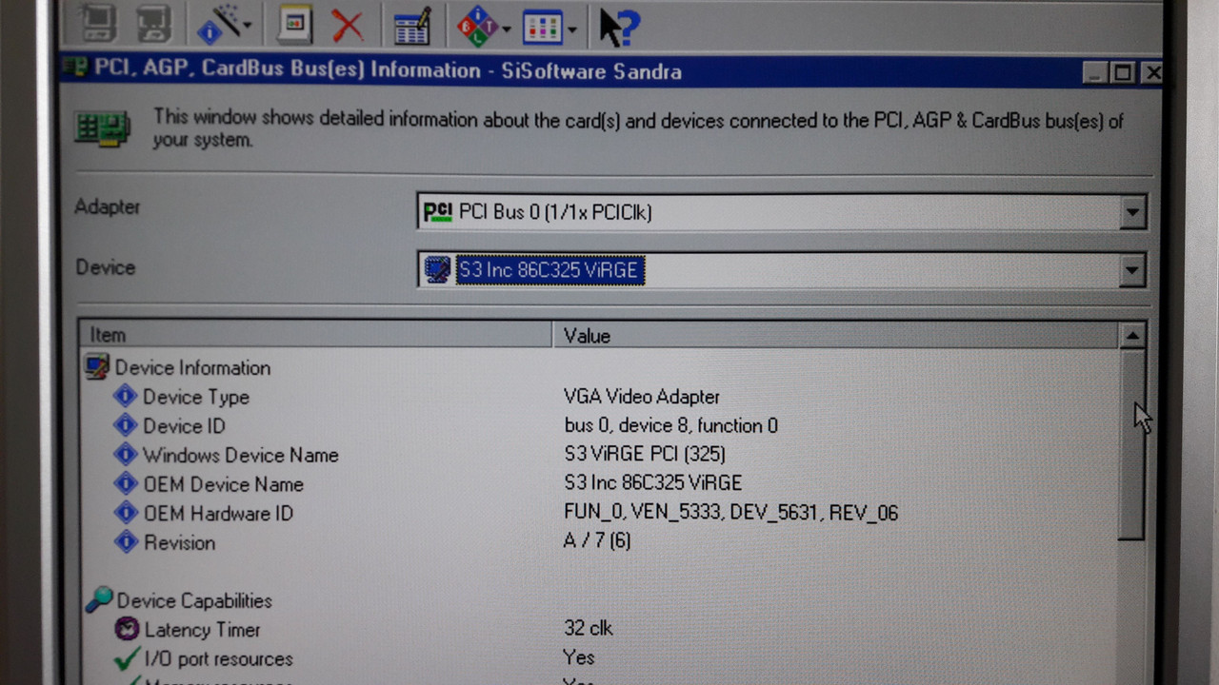Click the red X delete toolbar icon
This screenshot has height=685, width=1219.
(x=348, y=26)
